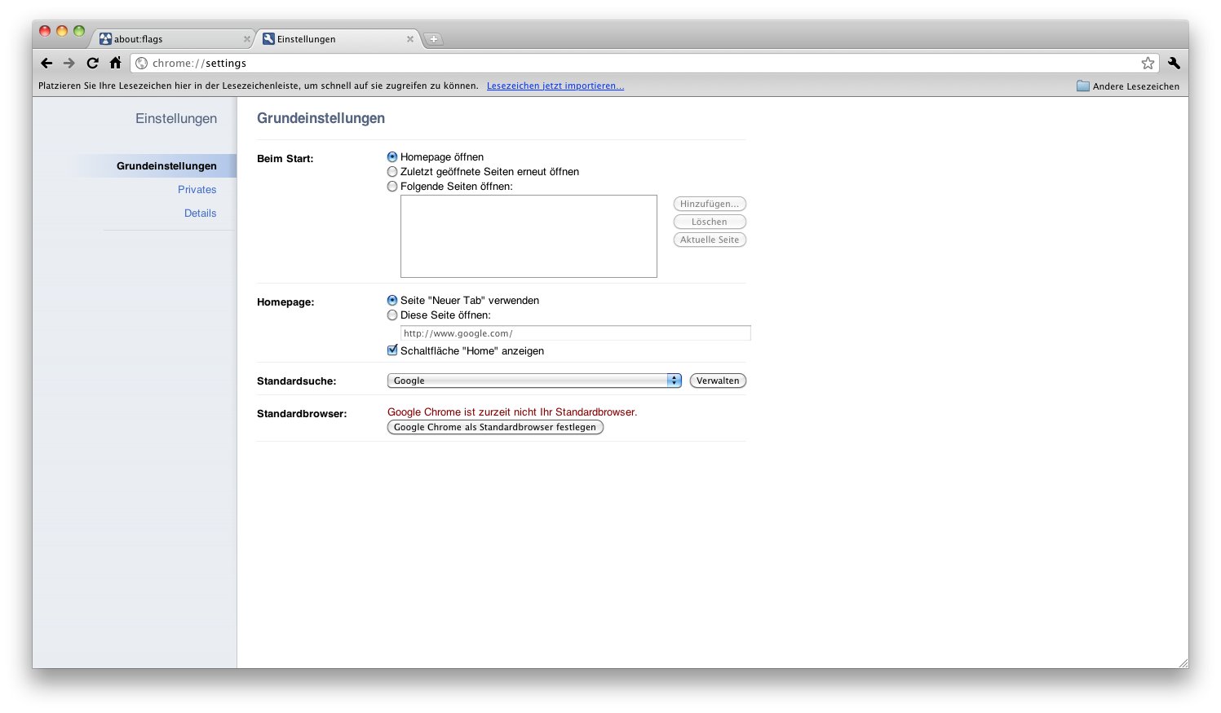The height and width of the screenshot is (713, 1221).
Task: Click the Verwalten button
Action: click(x=717, y=380)
